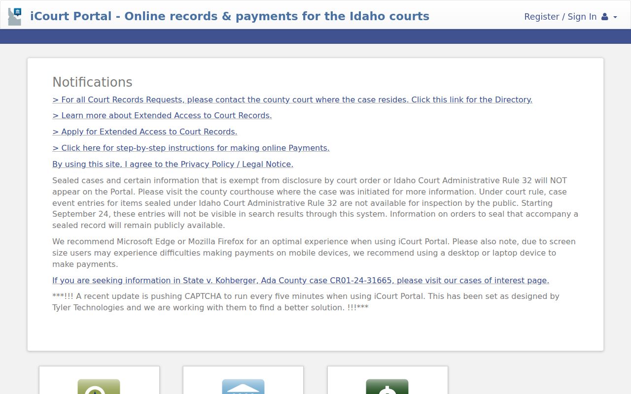Click the user profile silhouette icon
631x394 pixels.
click(x=605, y=17)
